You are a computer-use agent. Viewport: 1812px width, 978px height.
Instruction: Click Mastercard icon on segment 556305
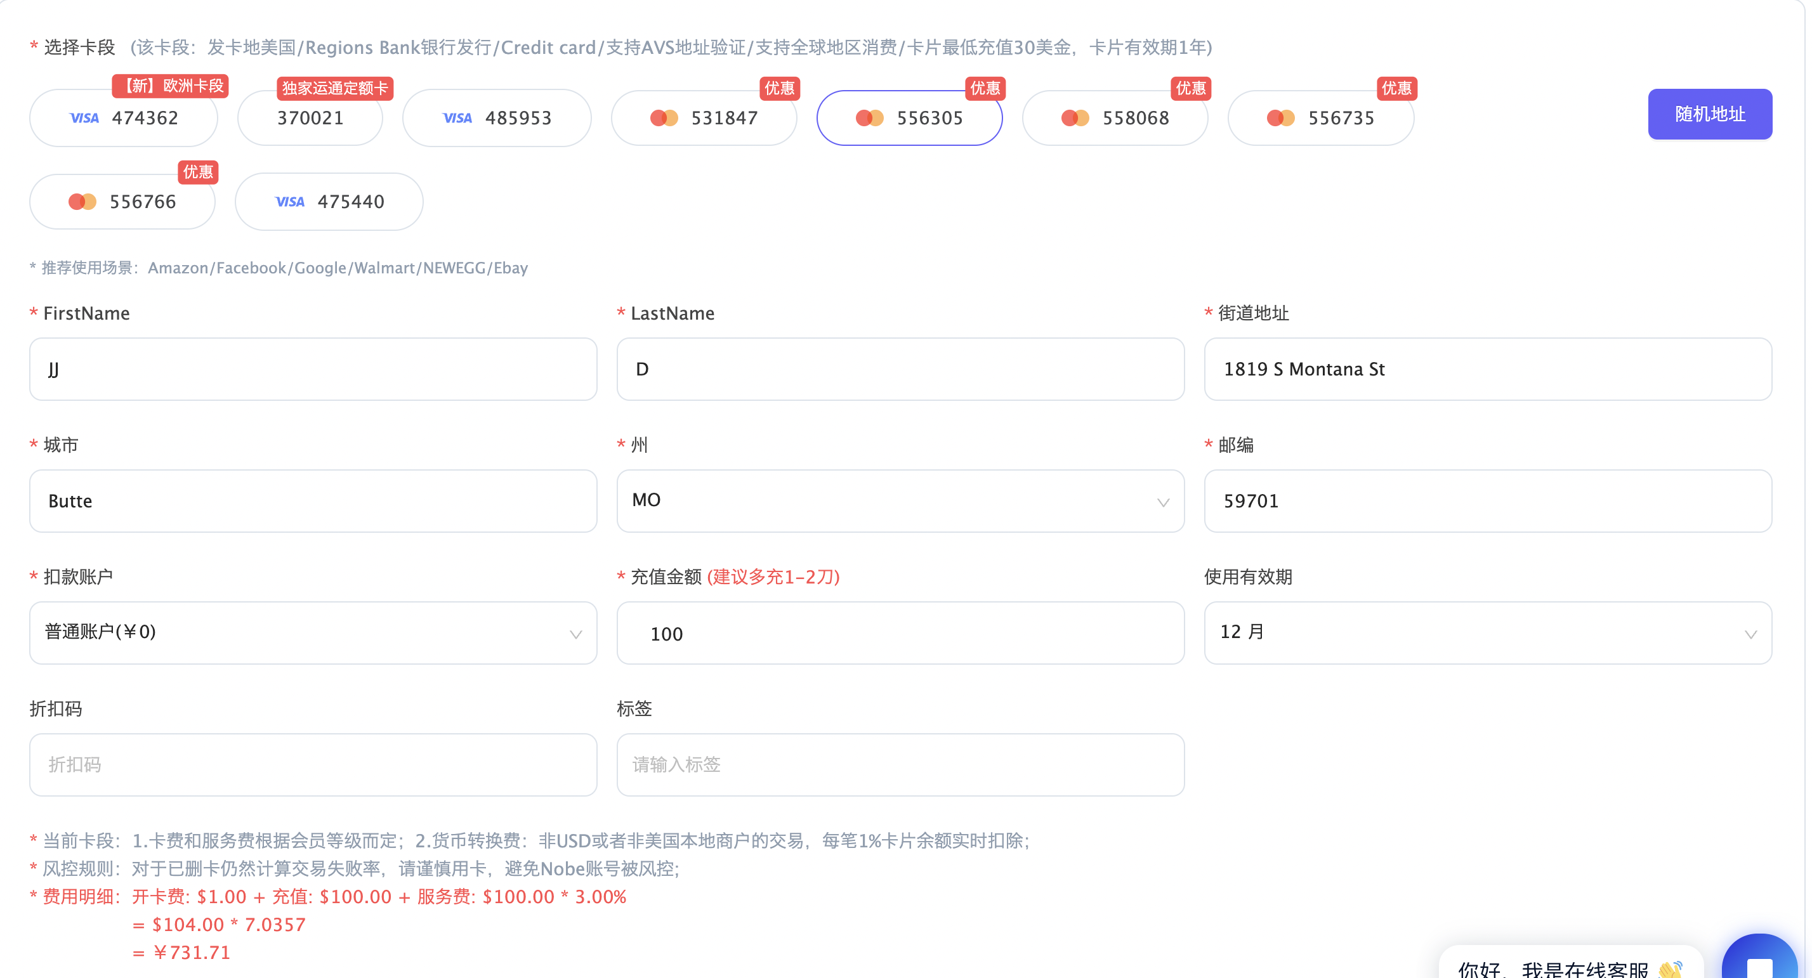869,118
